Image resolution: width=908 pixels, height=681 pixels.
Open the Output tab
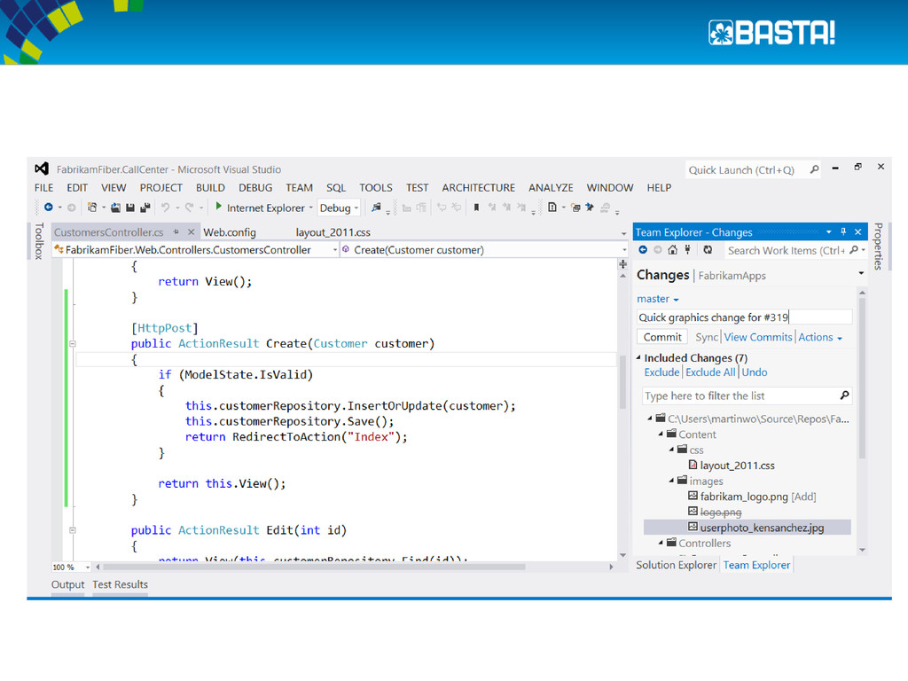click(67, 584)
